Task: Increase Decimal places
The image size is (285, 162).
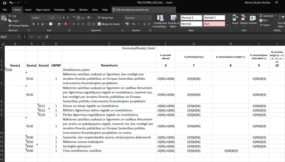Action: point(144,24)
